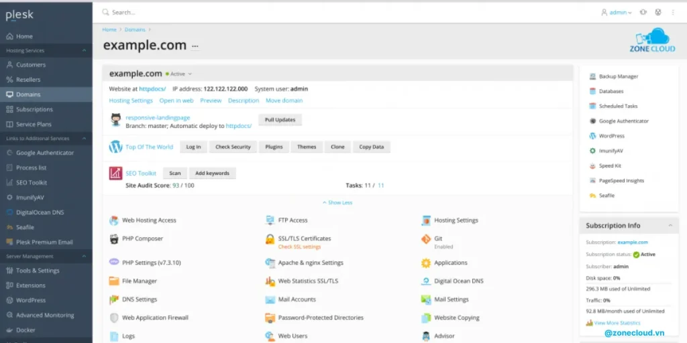Viewport: 687px width, 343px height.
Task: Open the PHP Composer icon
Action: tap(114, 239)
